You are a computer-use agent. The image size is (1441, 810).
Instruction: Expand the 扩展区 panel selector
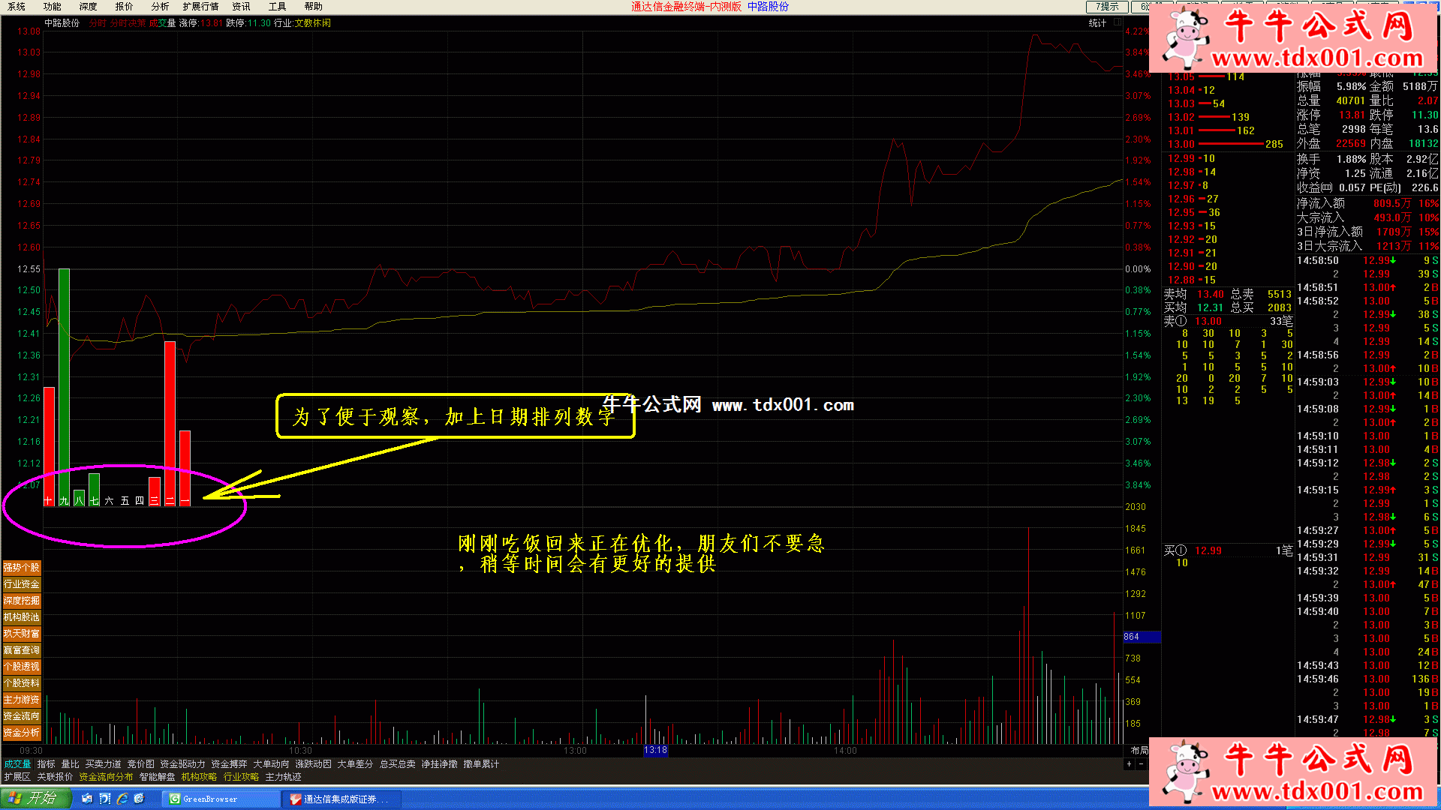coord(17,777)
